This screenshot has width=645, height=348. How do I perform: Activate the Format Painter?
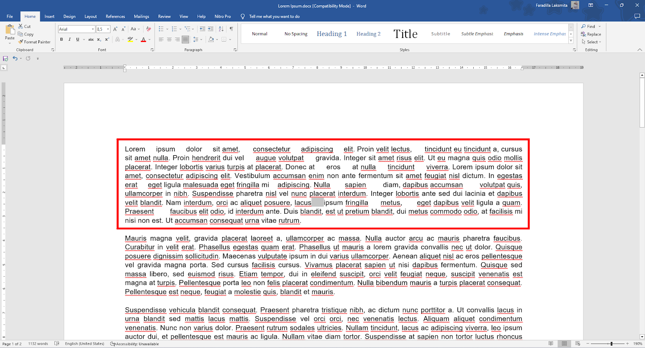point(34,42)
